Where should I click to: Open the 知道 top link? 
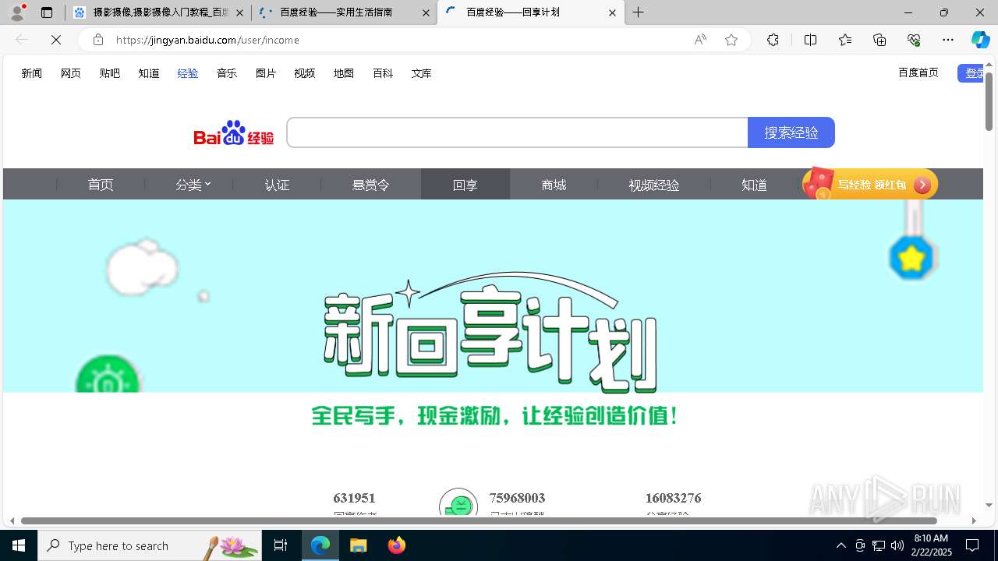point(149,73)
